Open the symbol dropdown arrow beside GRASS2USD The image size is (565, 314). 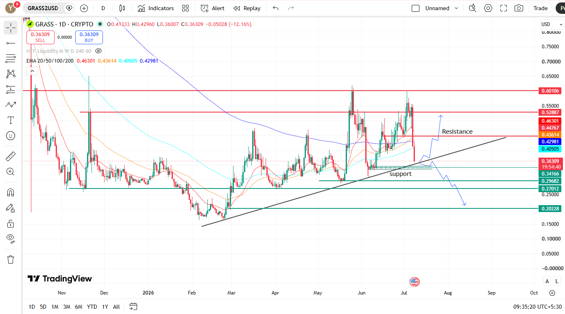click(x=69, y=8)
